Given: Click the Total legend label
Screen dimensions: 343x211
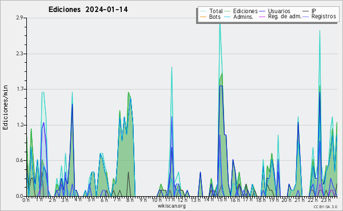Looking at the screenshot, I should coord(216,11).
